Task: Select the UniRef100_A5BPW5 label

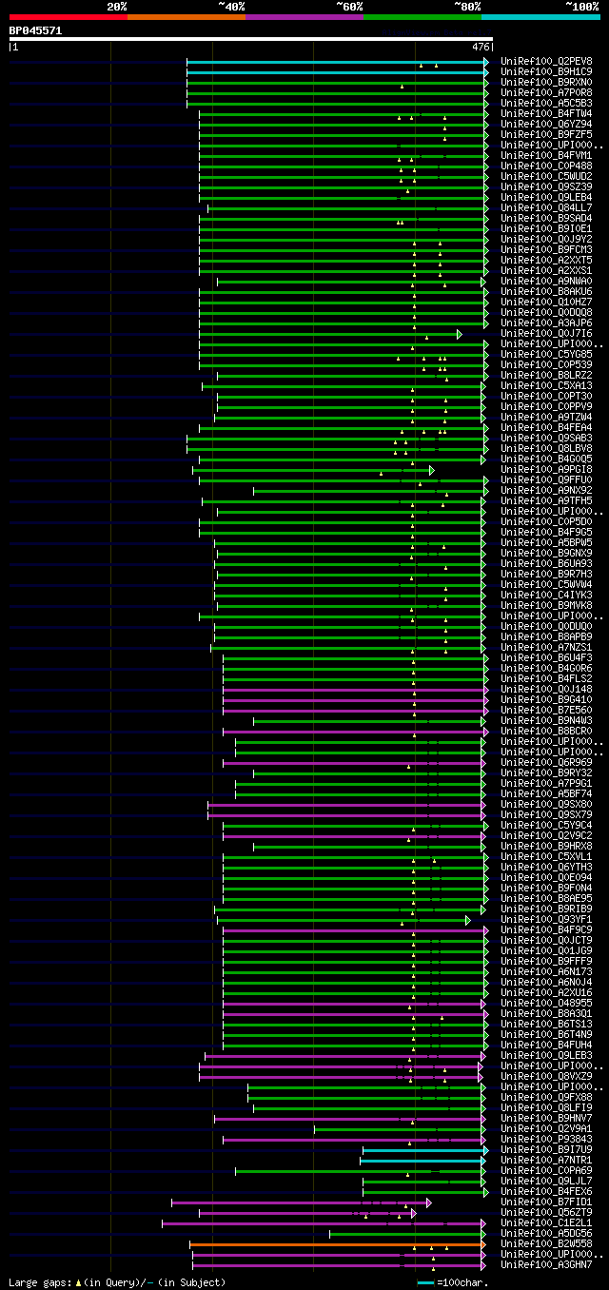Action: [x=546, y=542]
